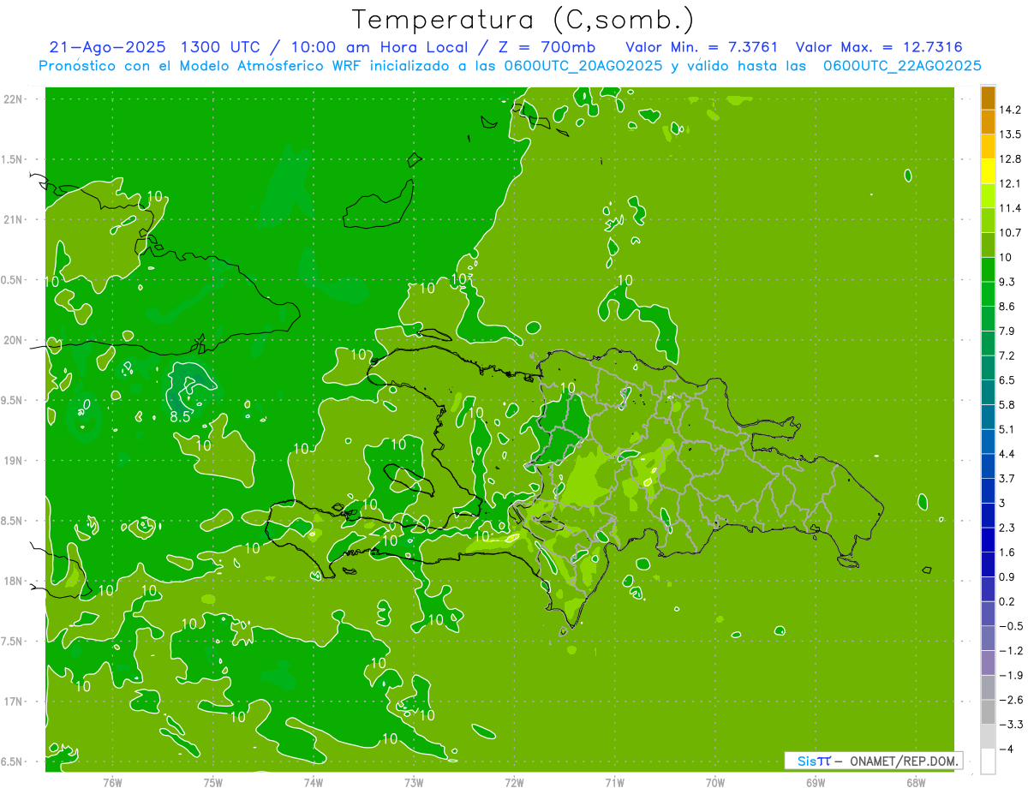Click the "2.3" colorbar label

point(1007,528)
